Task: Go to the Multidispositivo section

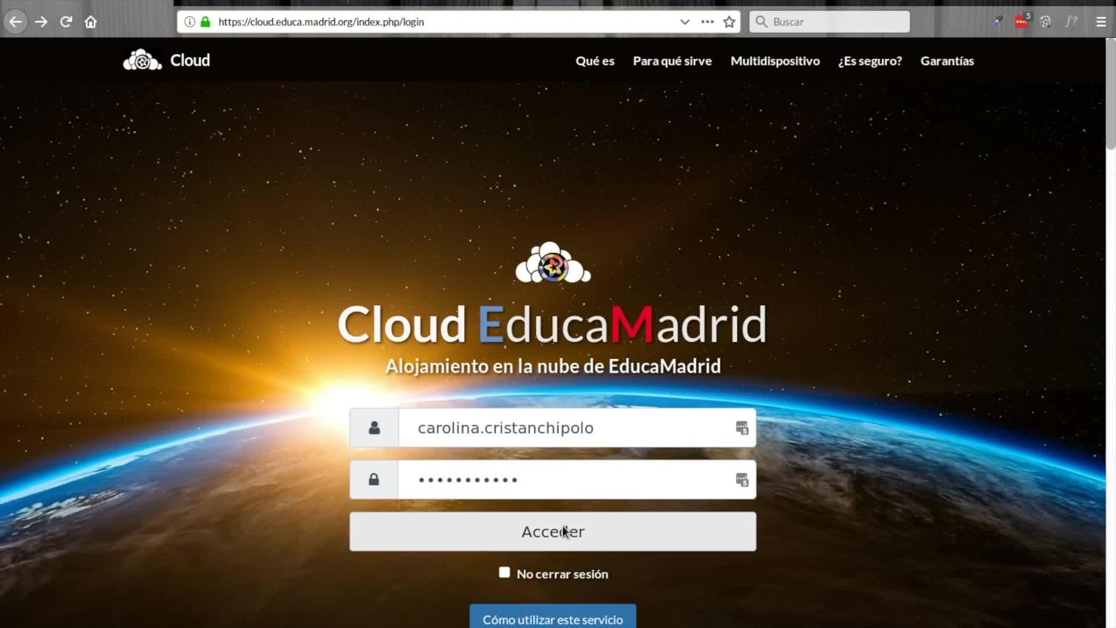Action: click(775, 61)
